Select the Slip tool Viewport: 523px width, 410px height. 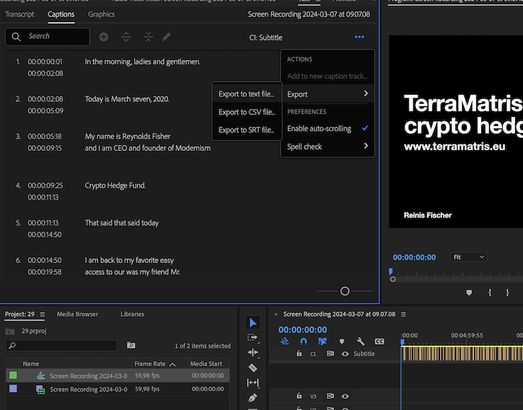coord(253,383)
